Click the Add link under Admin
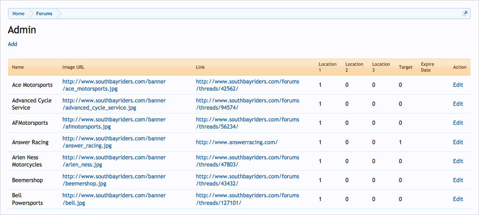Screen dimensions: 479x215 point(13,44)
